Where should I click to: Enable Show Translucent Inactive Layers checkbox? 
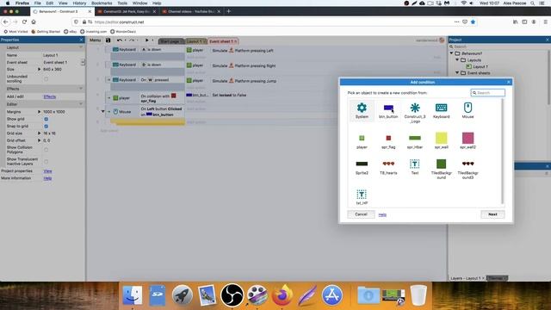(46, 162)
